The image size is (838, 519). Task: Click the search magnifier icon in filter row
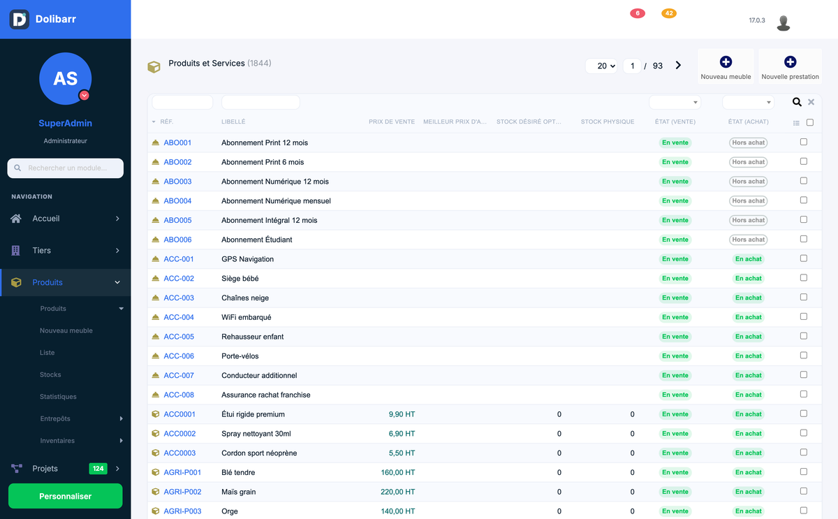coord(797,102)
